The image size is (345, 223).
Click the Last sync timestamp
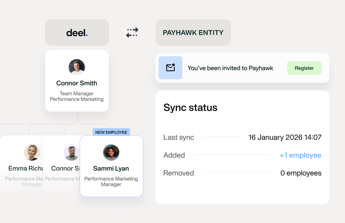click(285, 137)
